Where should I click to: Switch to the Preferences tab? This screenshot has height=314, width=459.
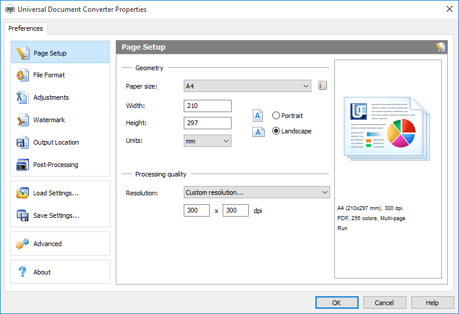click(x=25, y=28)
